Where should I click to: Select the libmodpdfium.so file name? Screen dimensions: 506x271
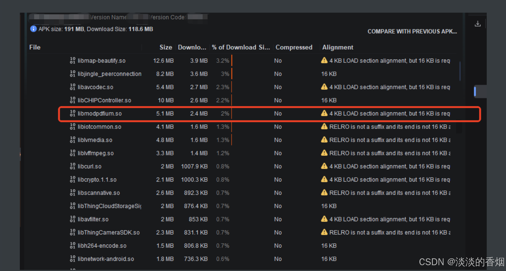100,113
